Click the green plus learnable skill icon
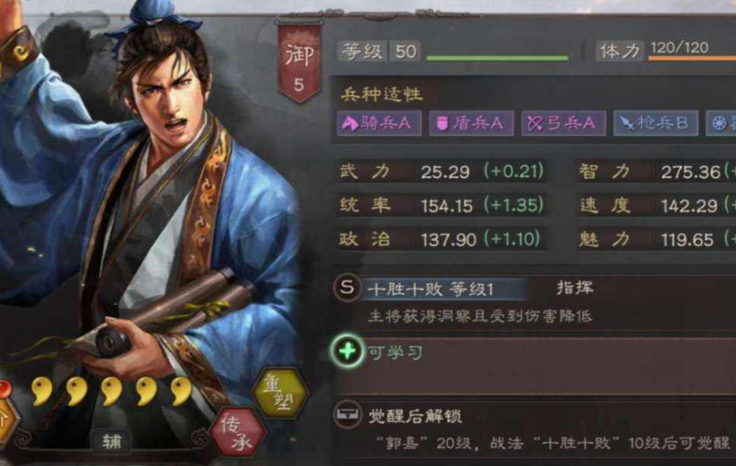736x466 pixels. 347,351
